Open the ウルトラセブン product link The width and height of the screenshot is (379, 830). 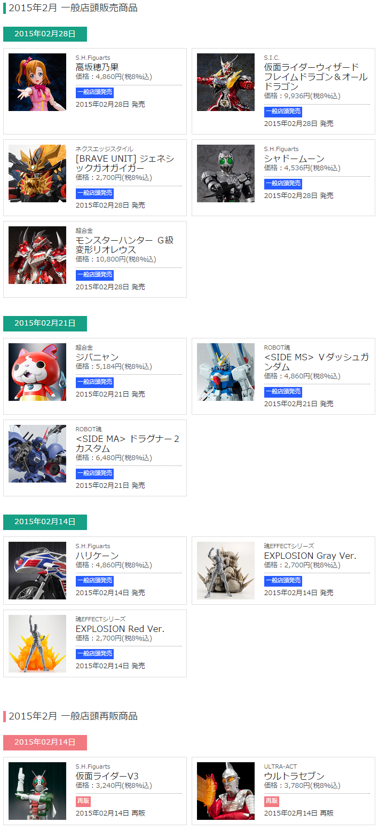pos(294,776)
